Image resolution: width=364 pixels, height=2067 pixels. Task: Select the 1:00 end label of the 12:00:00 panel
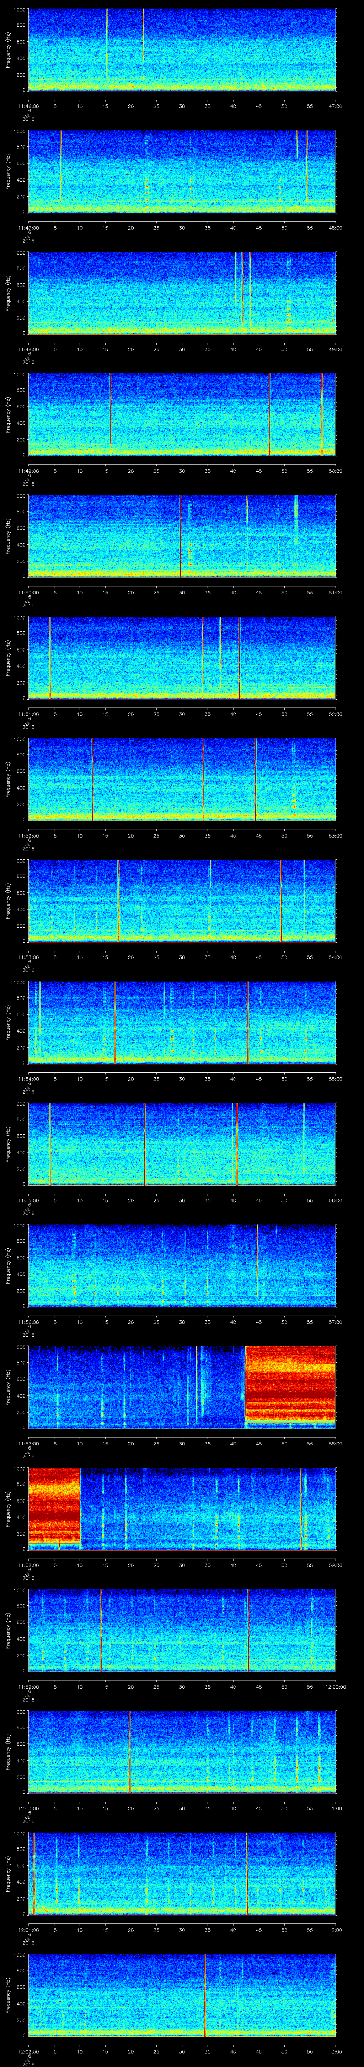pyautogui.click(x=336, y=1809)
